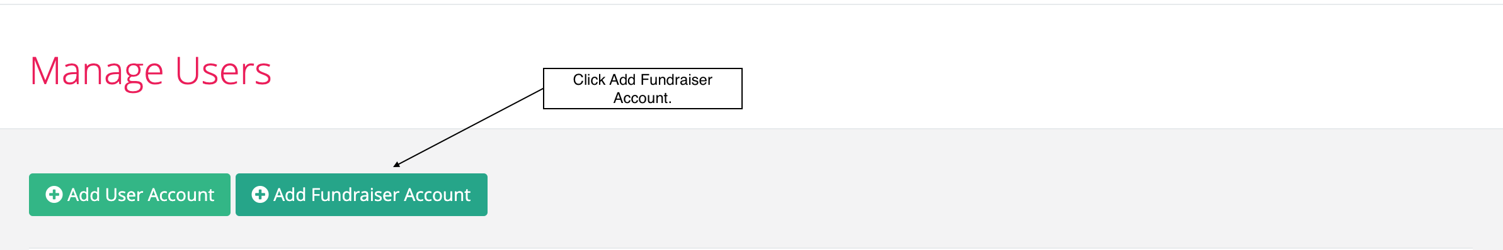Click the Add User Account button

tap(130, 195)
